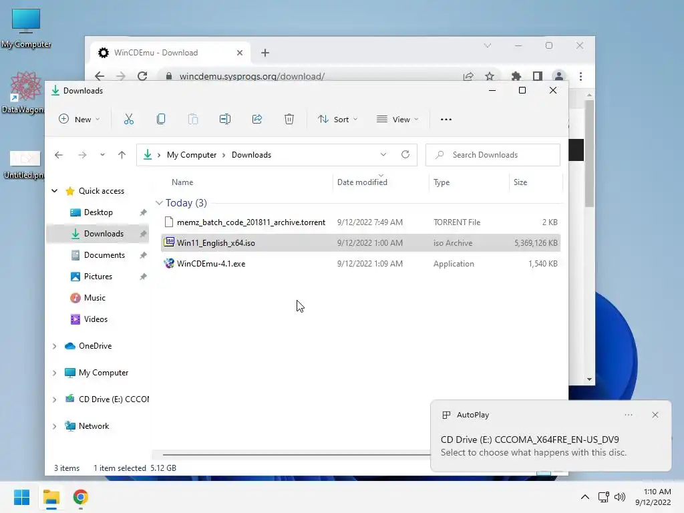Open Videos in Quick access

tap(98, 319)
